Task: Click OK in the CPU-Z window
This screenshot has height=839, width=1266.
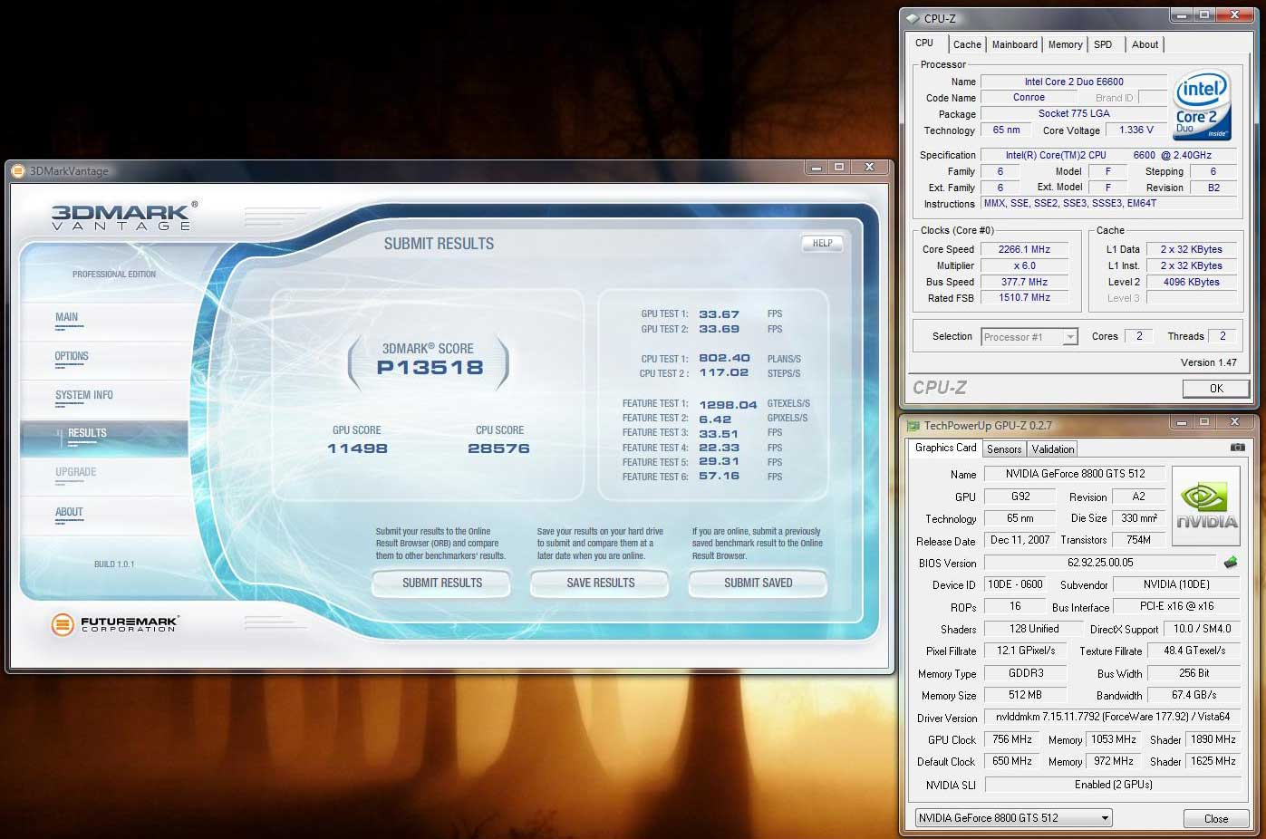Action: [1216, 388]
